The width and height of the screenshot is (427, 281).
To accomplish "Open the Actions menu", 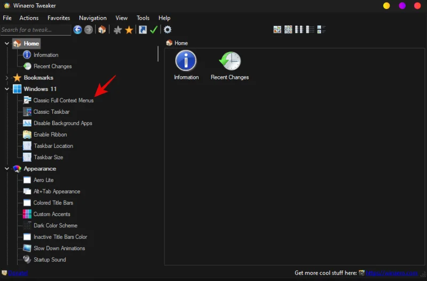I will [29, 18].
